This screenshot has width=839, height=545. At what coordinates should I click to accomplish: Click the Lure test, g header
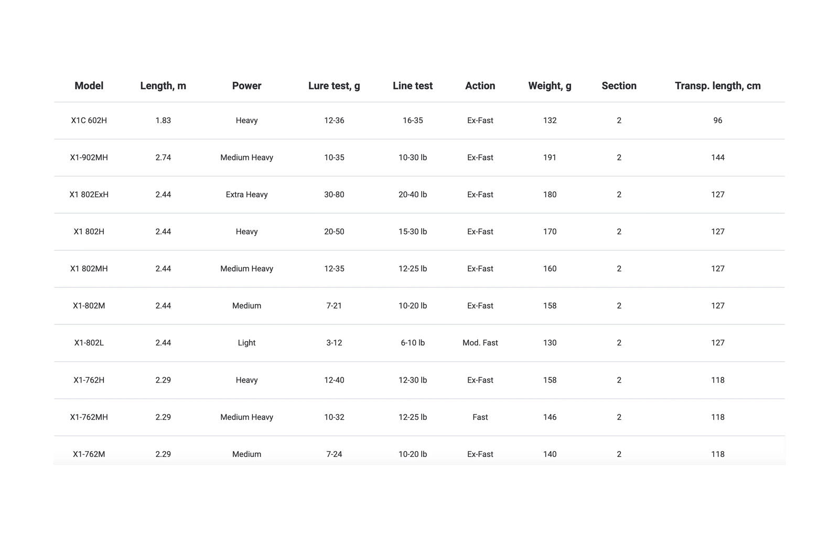(x=334, y=86)
